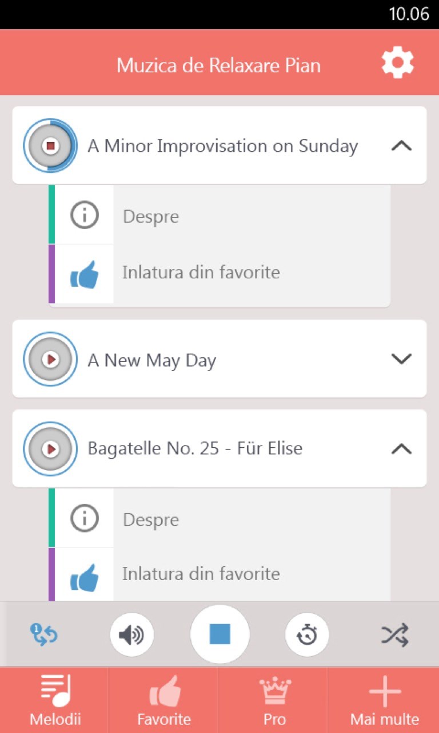Enable shuffle playback
This screenshot has height=733, width=439.
[395, 635]
